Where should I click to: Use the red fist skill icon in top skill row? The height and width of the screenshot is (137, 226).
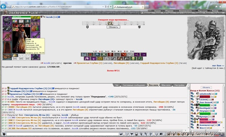[x=90, y=55]
